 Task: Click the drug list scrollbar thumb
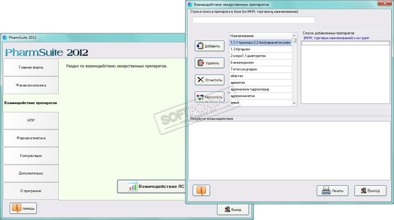294,40
